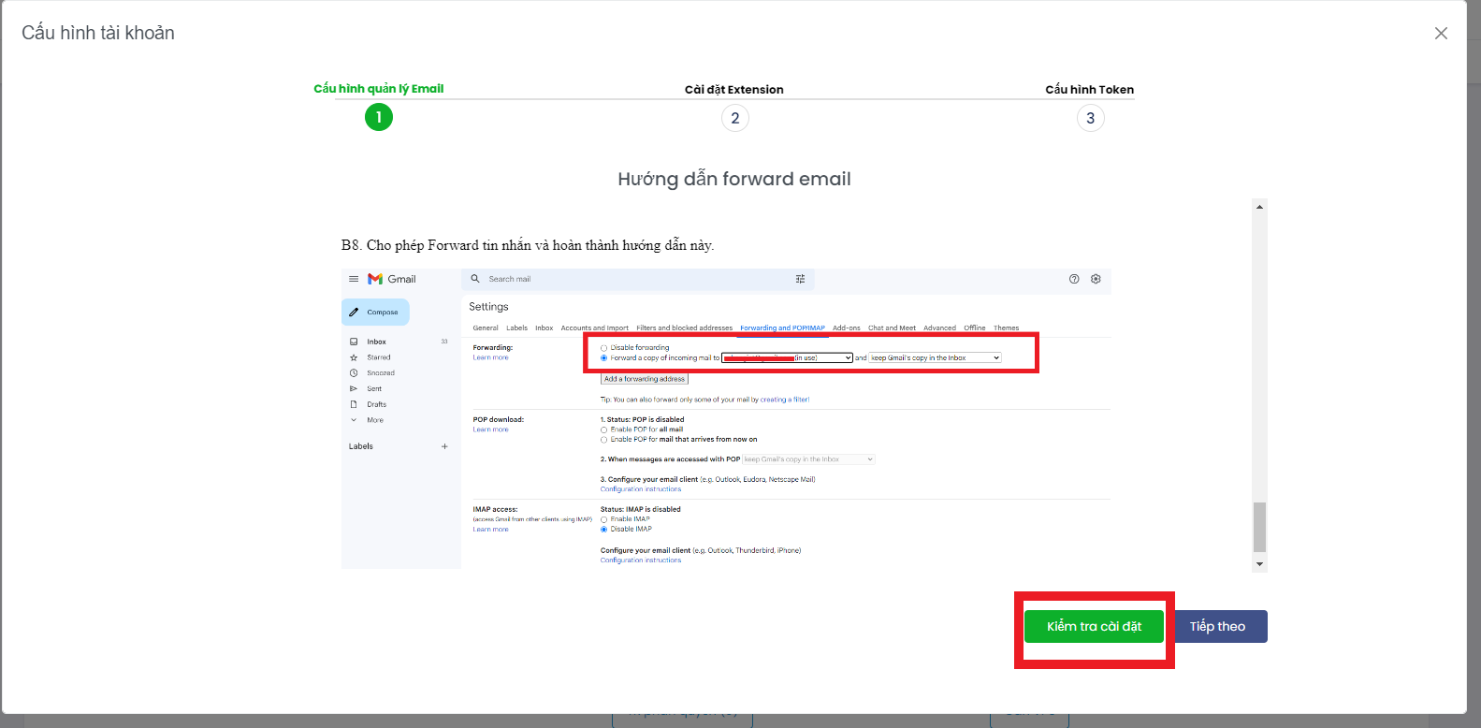Viewport: 1481px width, 728px height.
Task: Click the guide's vertical scrollbar thumb
Action: (1259, 527)
